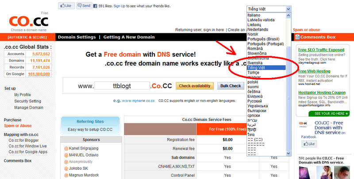Click the On Google 161,000,000 link
The width and height of the screenshot is (354, 179).
[x=39, y=74]
